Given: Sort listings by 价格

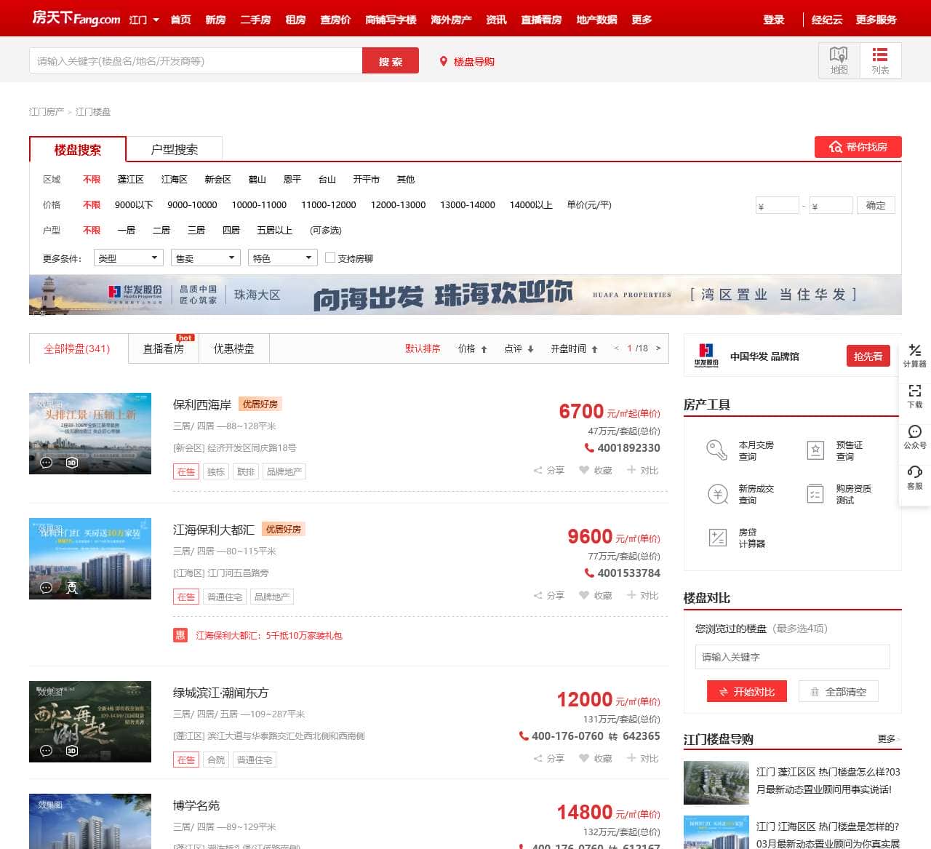Looking at the screenshot, I should coord(472,348).
